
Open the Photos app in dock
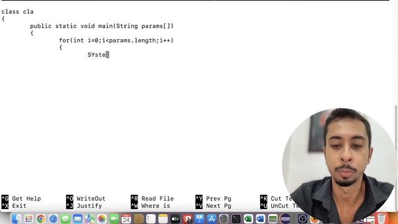pyautogui.click(x=102, y=218)
